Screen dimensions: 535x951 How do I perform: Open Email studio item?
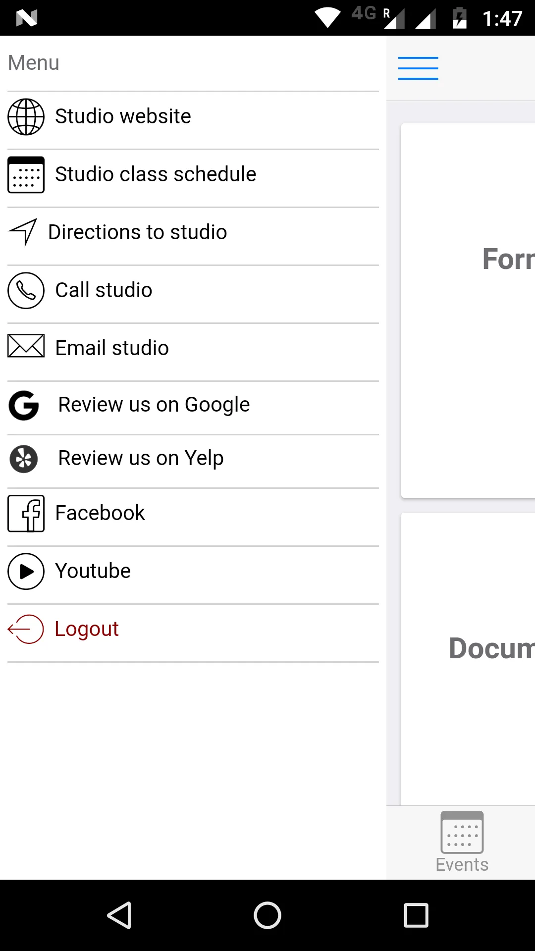tap(193, 352)
